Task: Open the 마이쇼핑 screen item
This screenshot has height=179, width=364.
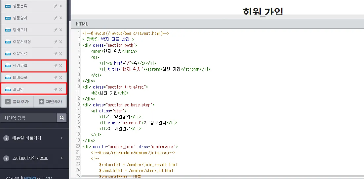Action: click(x=20, y=78)
